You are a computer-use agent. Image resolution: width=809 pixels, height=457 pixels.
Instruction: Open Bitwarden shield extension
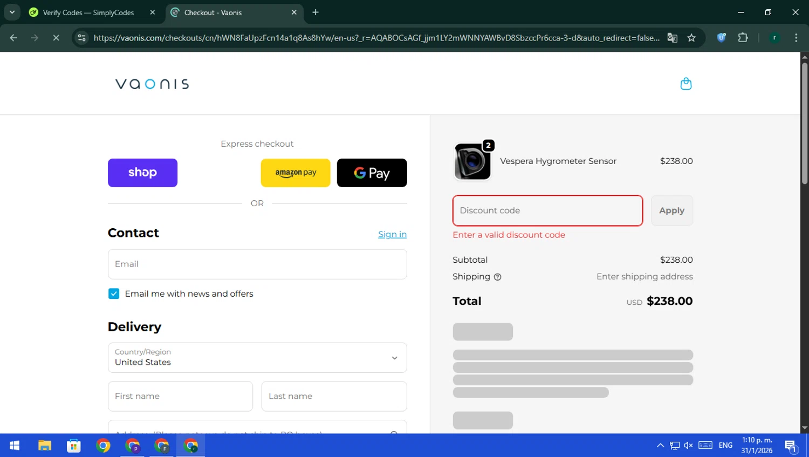(x=721, y=38)
